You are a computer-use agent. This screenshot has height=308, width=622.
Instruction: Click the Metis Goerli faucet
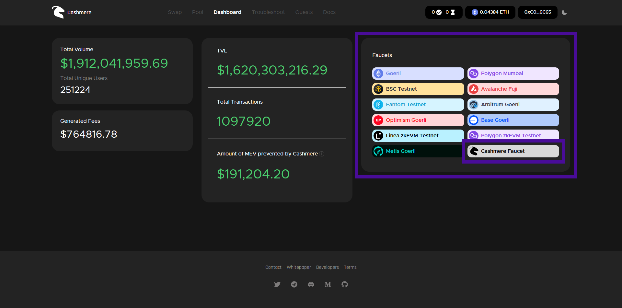[x=417, y=151]
